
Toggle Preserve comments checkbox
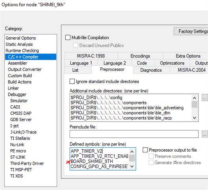151,156
